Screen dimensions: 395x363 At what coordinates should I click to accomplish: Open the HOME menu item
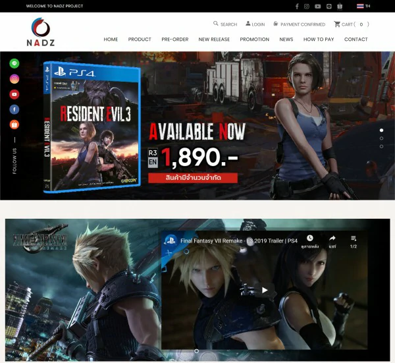click(x=111, y=40)
